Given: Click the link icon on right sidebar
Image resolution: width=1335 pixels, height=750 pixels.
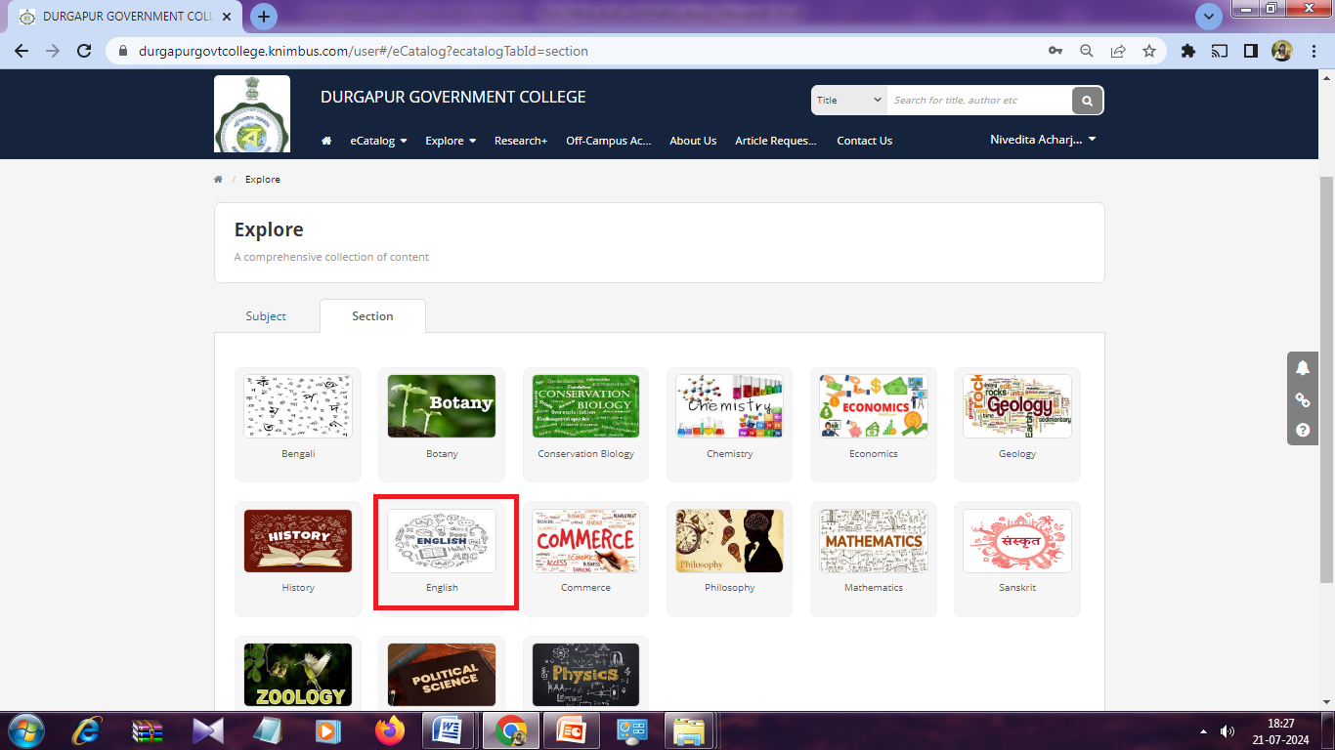Looking at the screenshot, I should 1303,399.
